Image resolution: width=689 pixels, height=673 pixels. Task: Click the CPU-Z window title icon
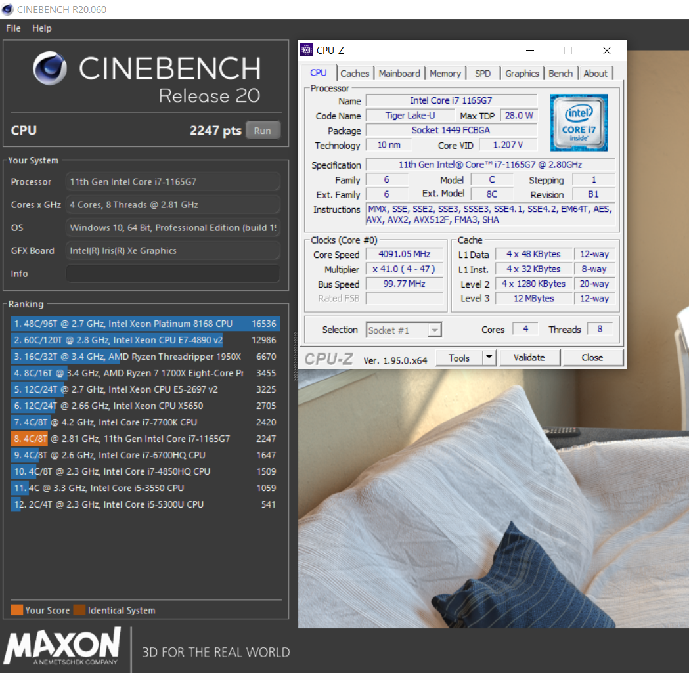pyautogui.click(x=307, y=50)
